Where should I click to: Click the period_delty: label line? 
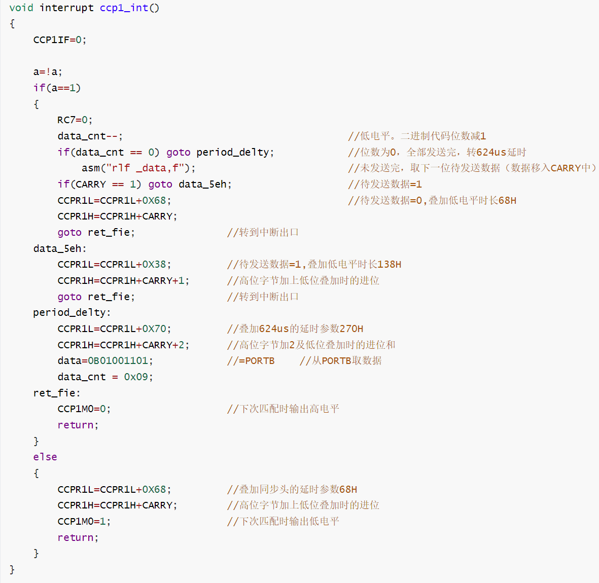(72, 312)
